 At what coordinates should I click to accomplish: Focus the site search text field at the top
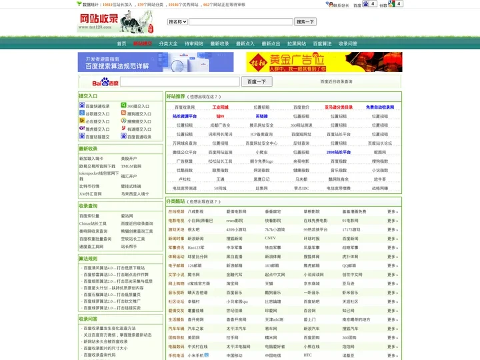click(241, 22)
